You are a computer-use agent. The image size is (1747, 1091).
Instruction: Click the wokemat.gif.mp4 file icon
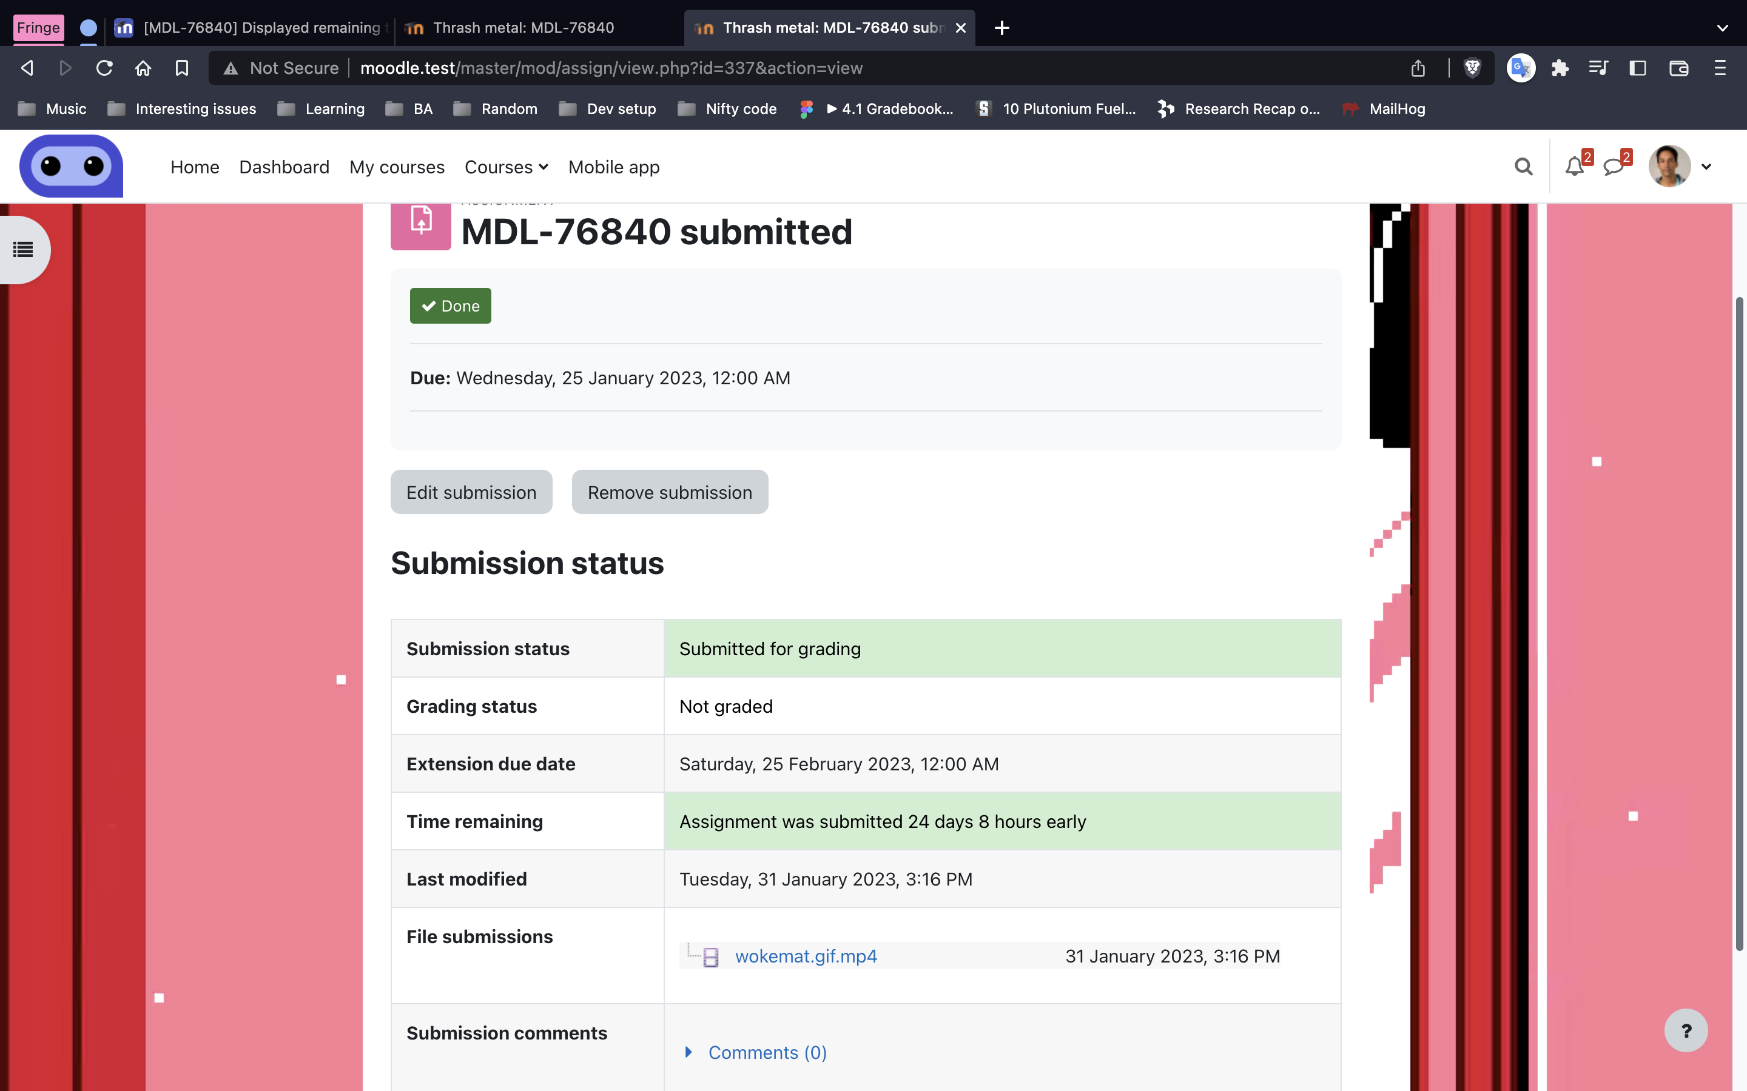point(710,957)
